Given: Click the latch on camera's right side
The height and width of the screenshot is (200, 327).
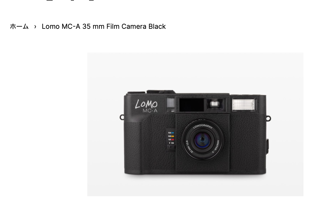Looking at the screenshot, I should [x=267, y=146].
